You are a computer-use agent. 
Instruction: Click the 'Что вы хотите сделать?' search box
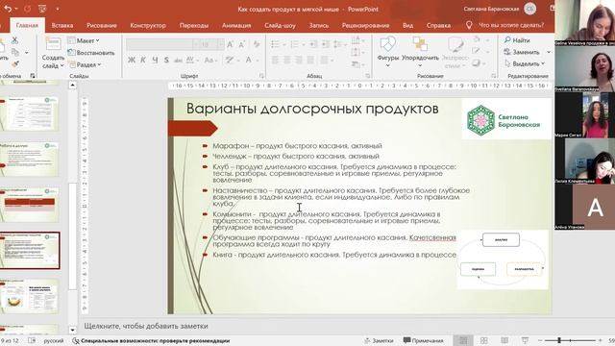510,25
